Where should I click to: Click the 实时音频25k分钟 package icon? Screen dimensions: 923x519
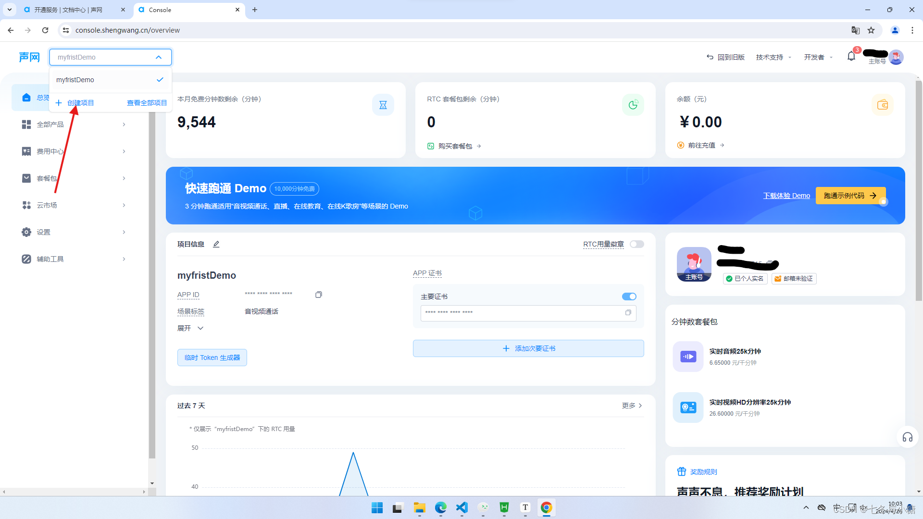pyautogui.click(x=688, y=357)
